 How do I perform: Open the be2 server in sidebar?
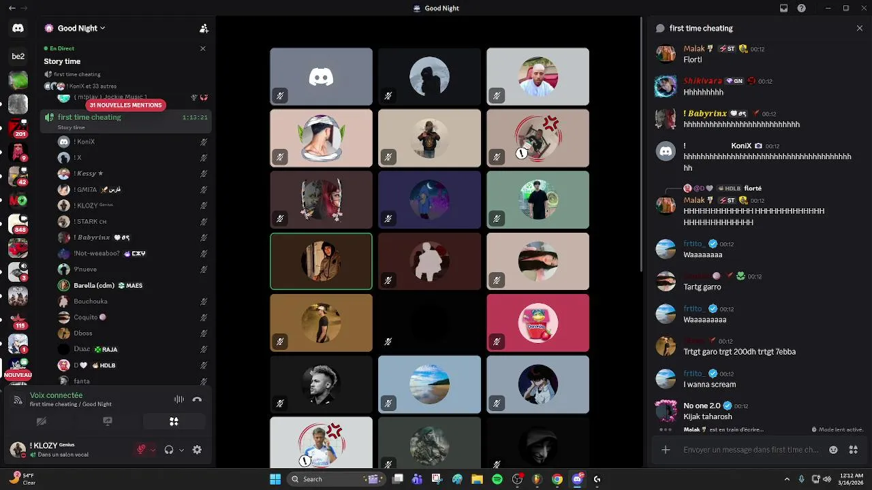pyautogui.click(x=18, y=56)
